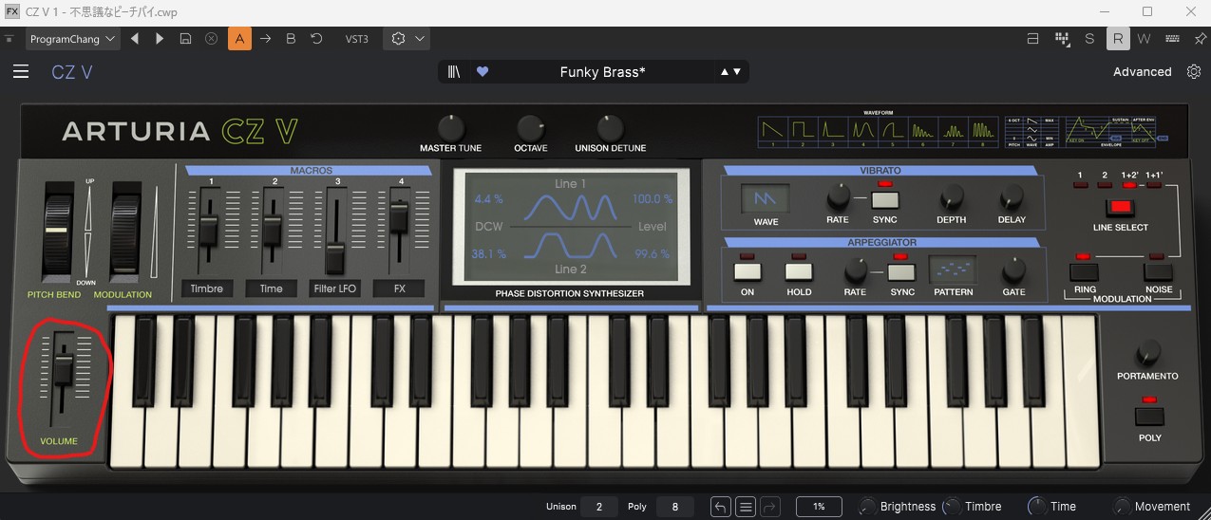The image size is (1211, 520).
Task: Open the edit history list icon
Action: pyautogui.click(x=746, y=507)
